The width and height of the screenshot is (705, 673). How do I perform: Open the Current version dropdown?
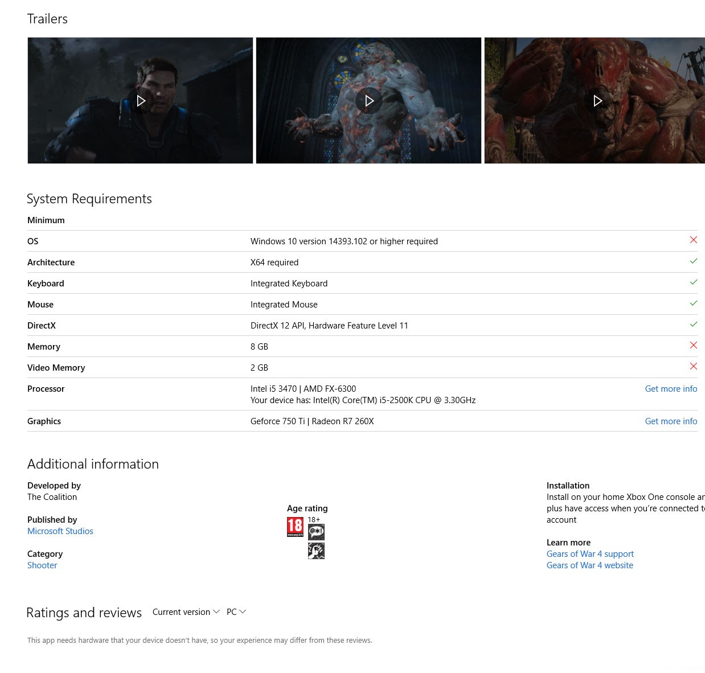(x=186, y=612)
